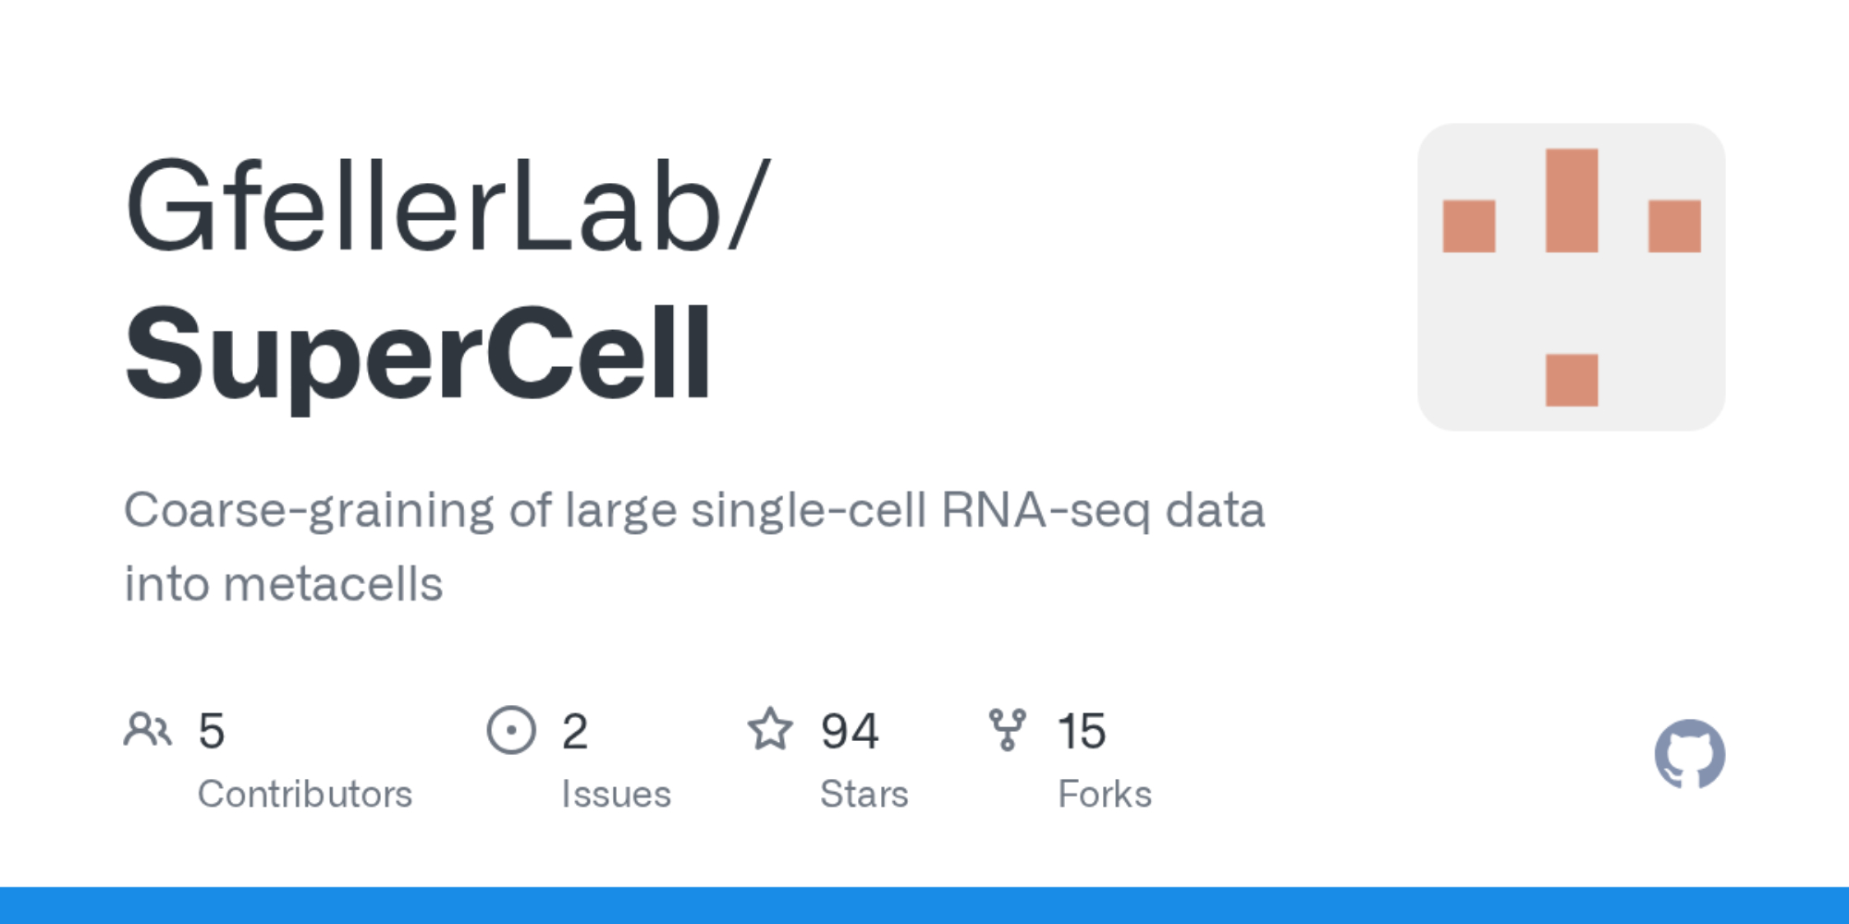The height and width of the screenshot is (924, 1849).
Task: Click the fork icon
Action: coord(1007,730)
